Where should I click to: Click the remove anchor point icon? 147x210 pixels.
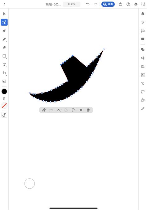(81, 110)
